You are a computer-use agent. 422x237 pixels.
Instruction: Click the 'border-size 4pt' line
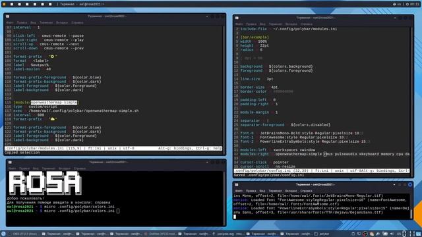click(x=259, y=88)
